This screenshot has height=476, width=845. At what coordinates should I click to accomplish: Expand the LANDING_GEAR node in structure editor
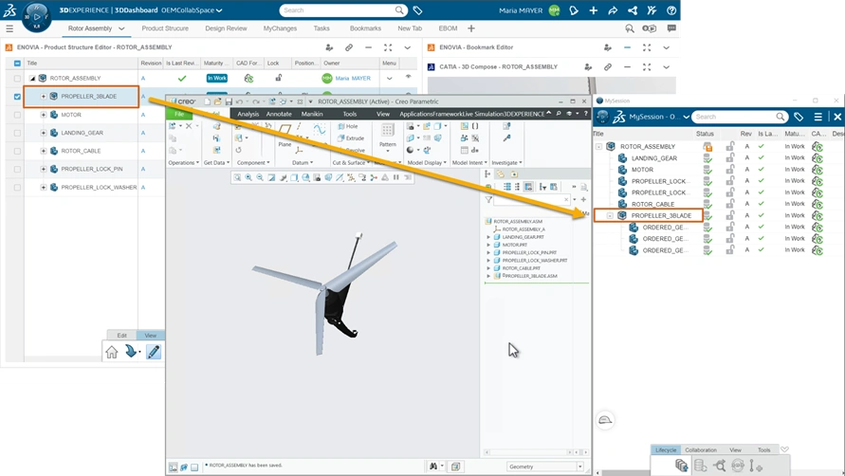pyautogui.click(x=43, y=133)
